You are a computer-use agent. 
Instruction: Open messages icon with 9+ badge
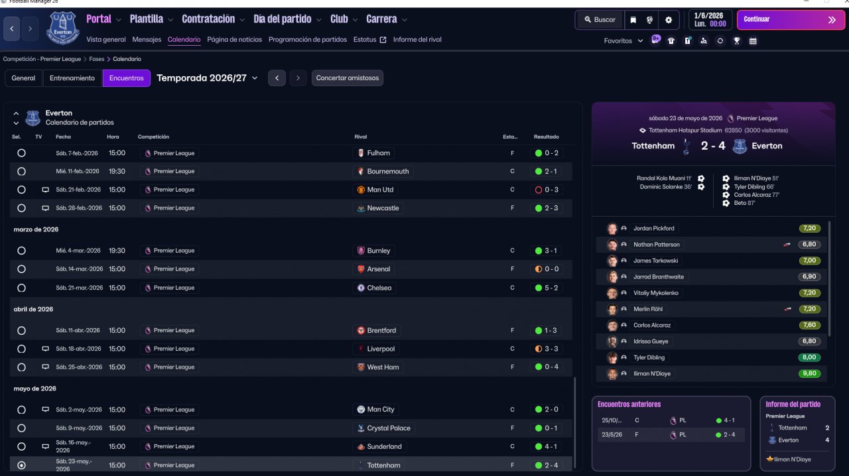click(x=656, y=40)
